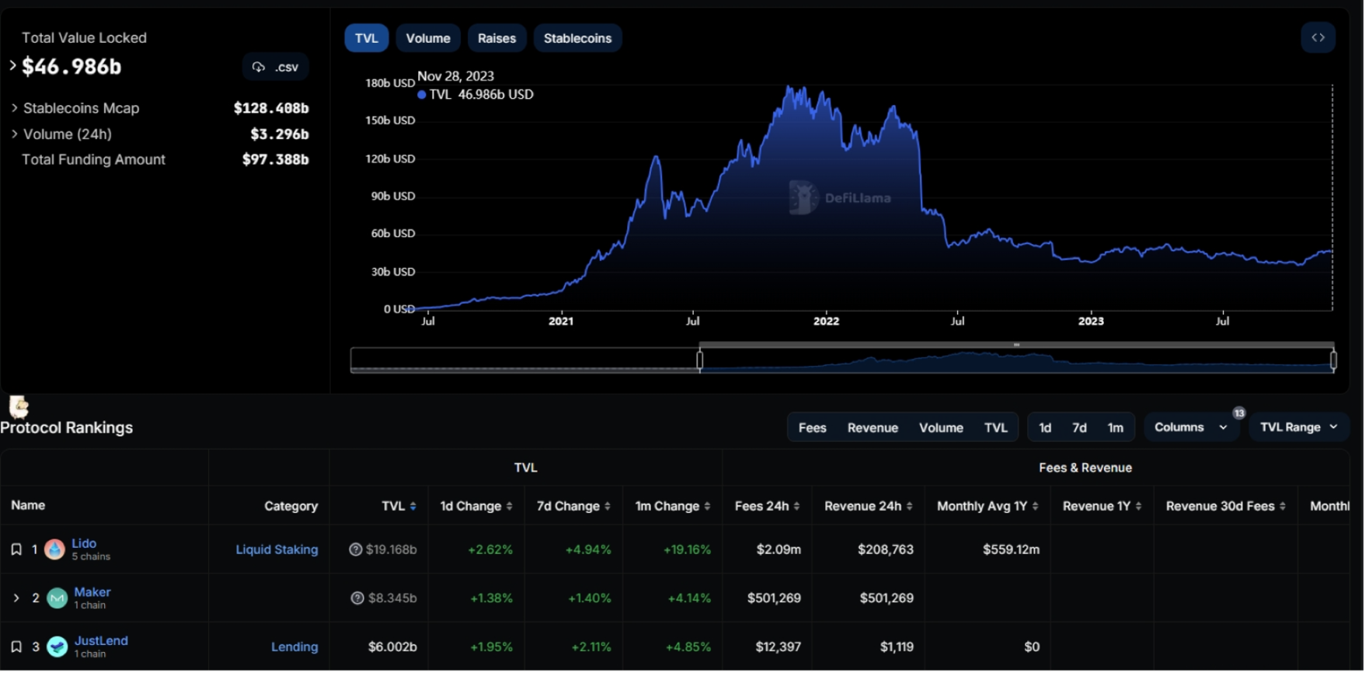Bookmark the JustLend protocol row
This screenshot has width=1369, height=673.
pos(16,647)
